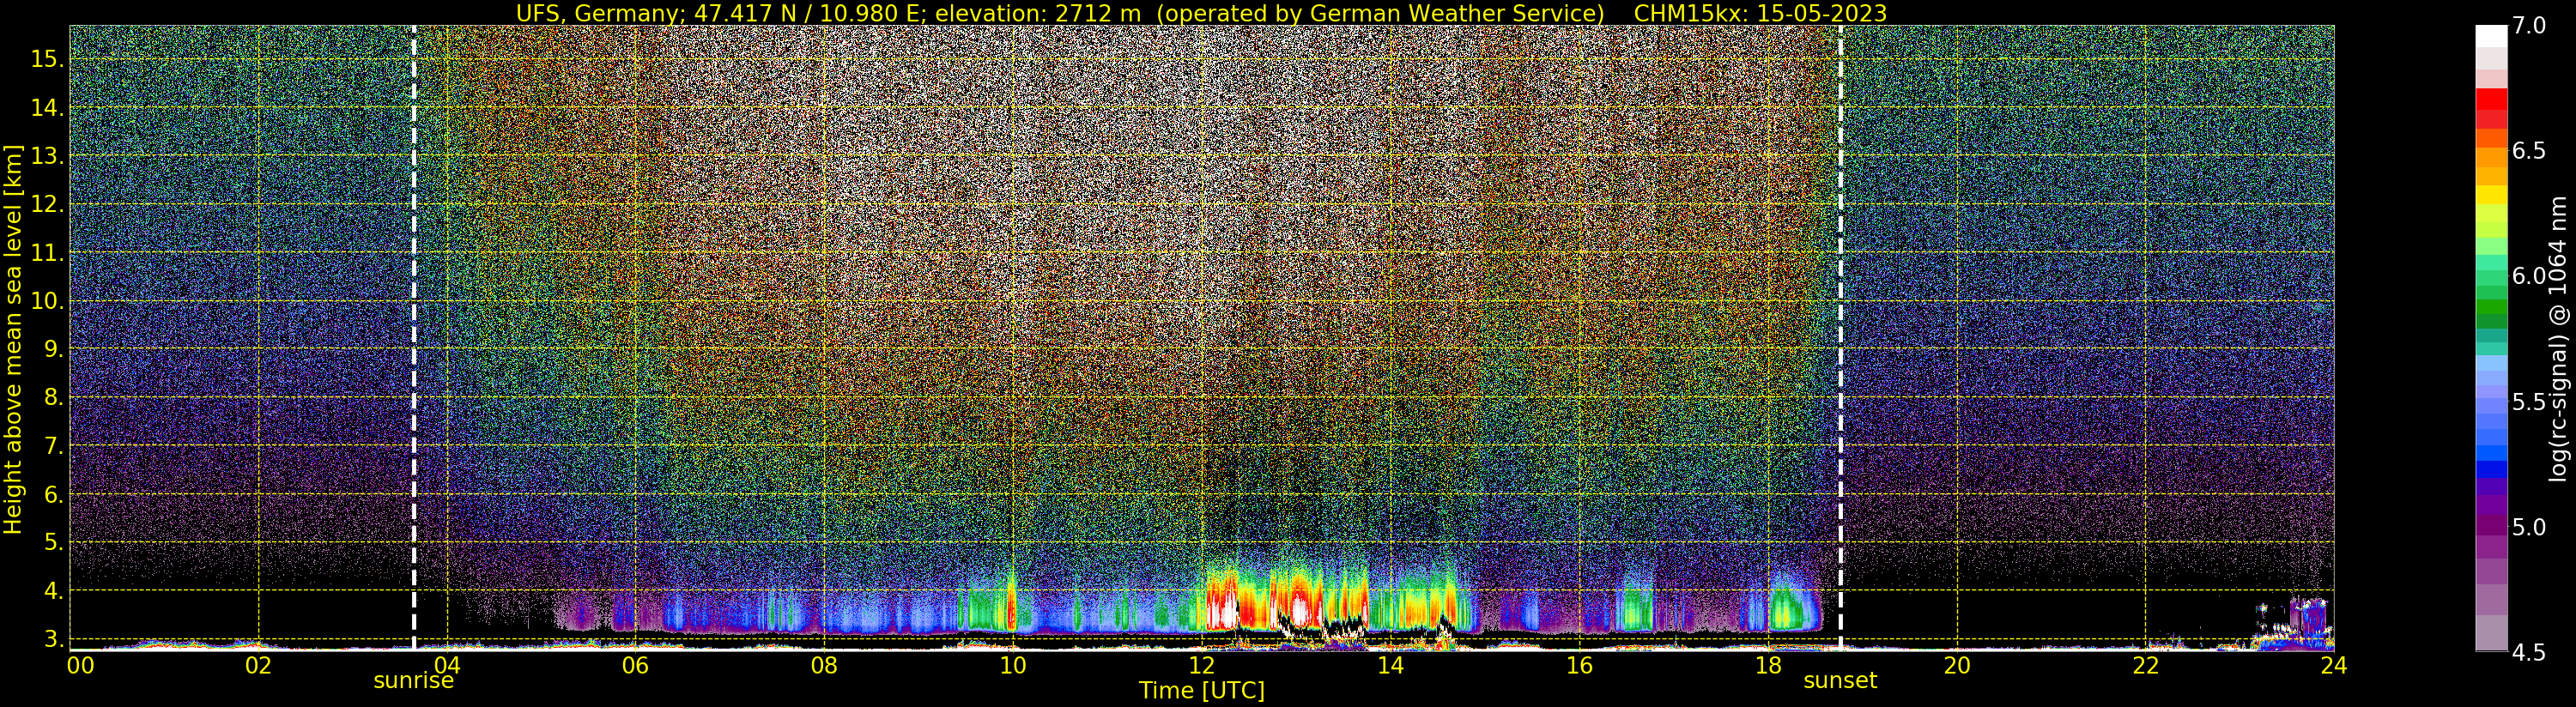Click the time-axis tick label "14"
The image size is (2576, 707).
pos(1391,665)
